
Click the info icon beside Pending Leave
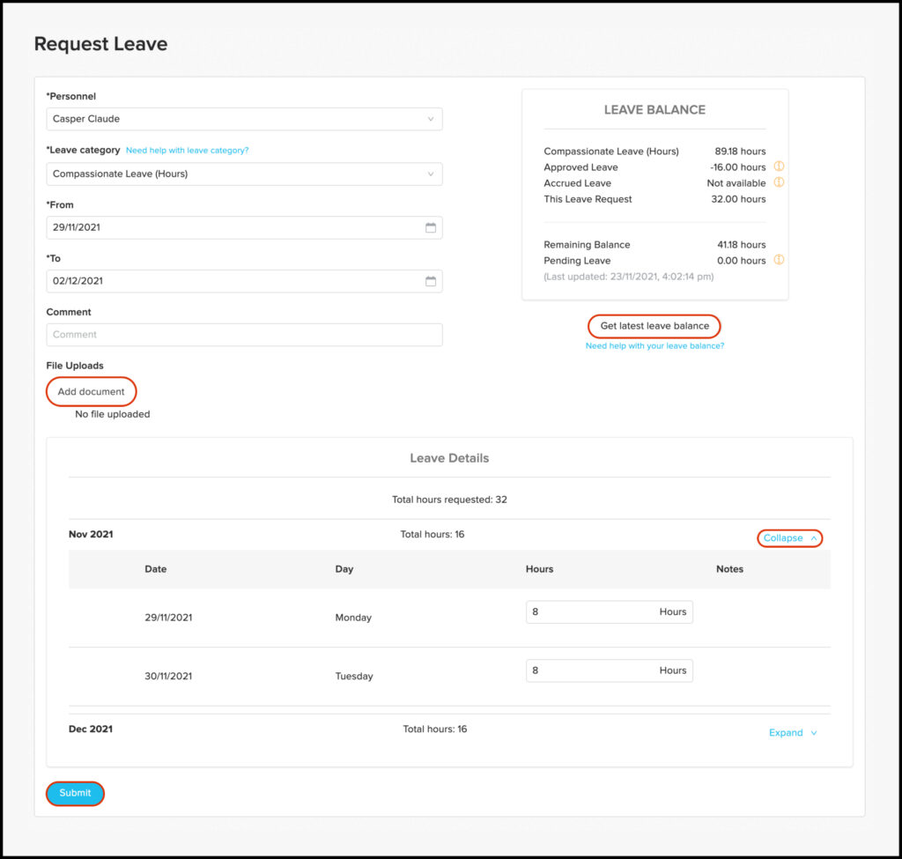779,260
